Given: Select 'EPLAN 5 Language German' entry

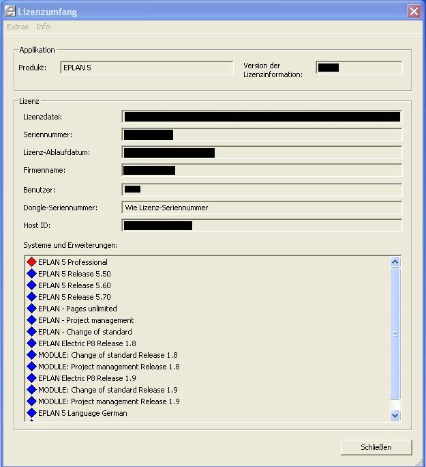Looking at the screenshot, I should click(82, 413).
